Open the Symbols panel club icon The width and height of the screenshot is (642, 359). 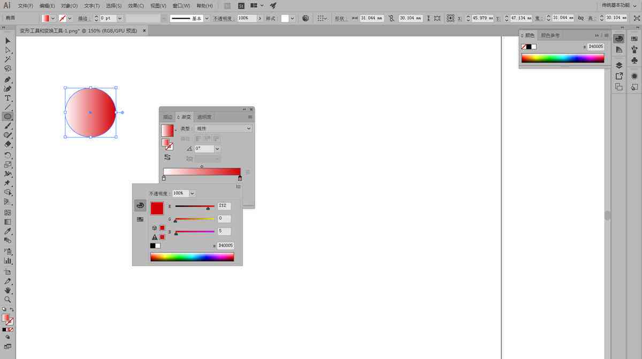click(x=635, y=61)
